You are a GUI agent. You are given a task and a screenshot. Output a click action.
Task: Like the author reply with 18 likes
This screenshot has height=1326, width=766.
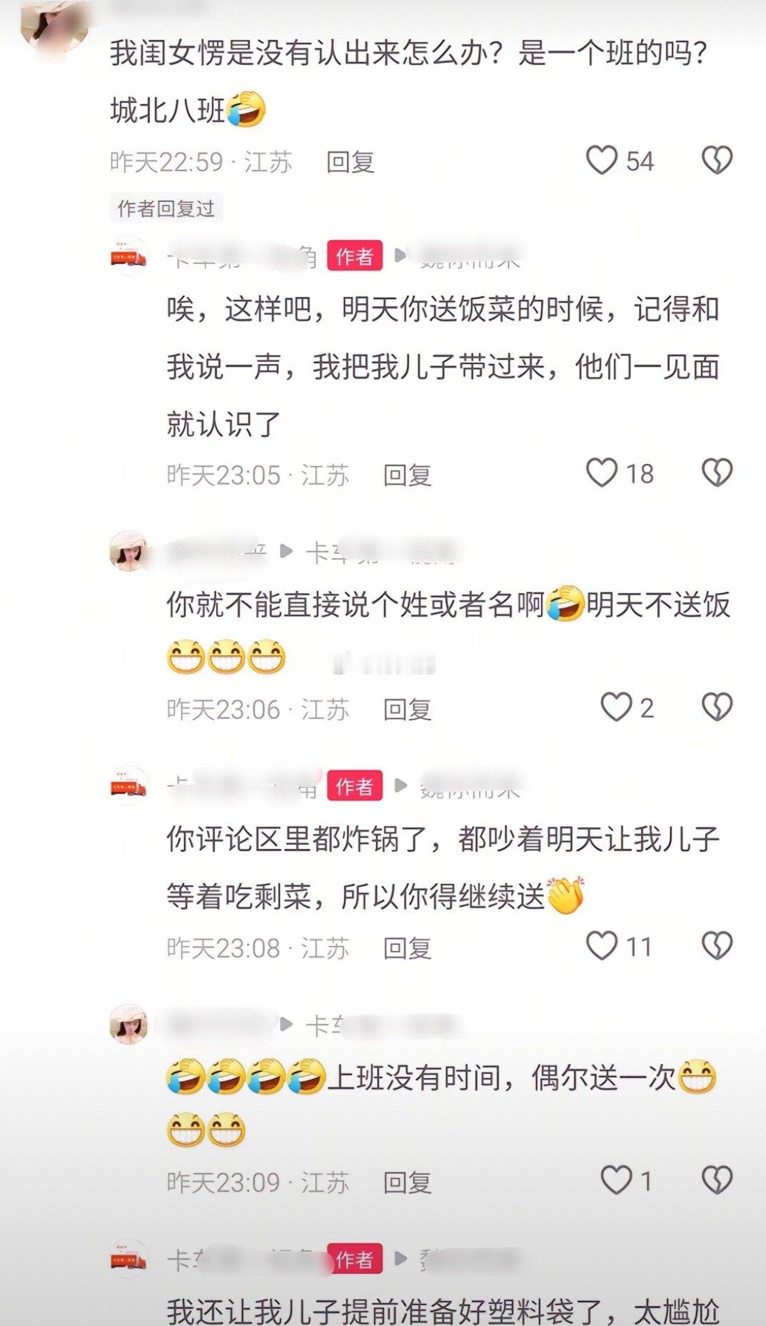pyautogui.click(x=601, y=473)
